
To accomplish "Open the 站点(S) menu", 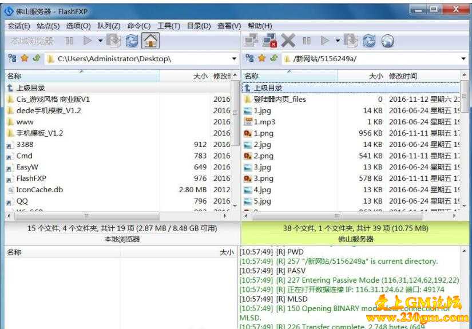I will (48, 26).
